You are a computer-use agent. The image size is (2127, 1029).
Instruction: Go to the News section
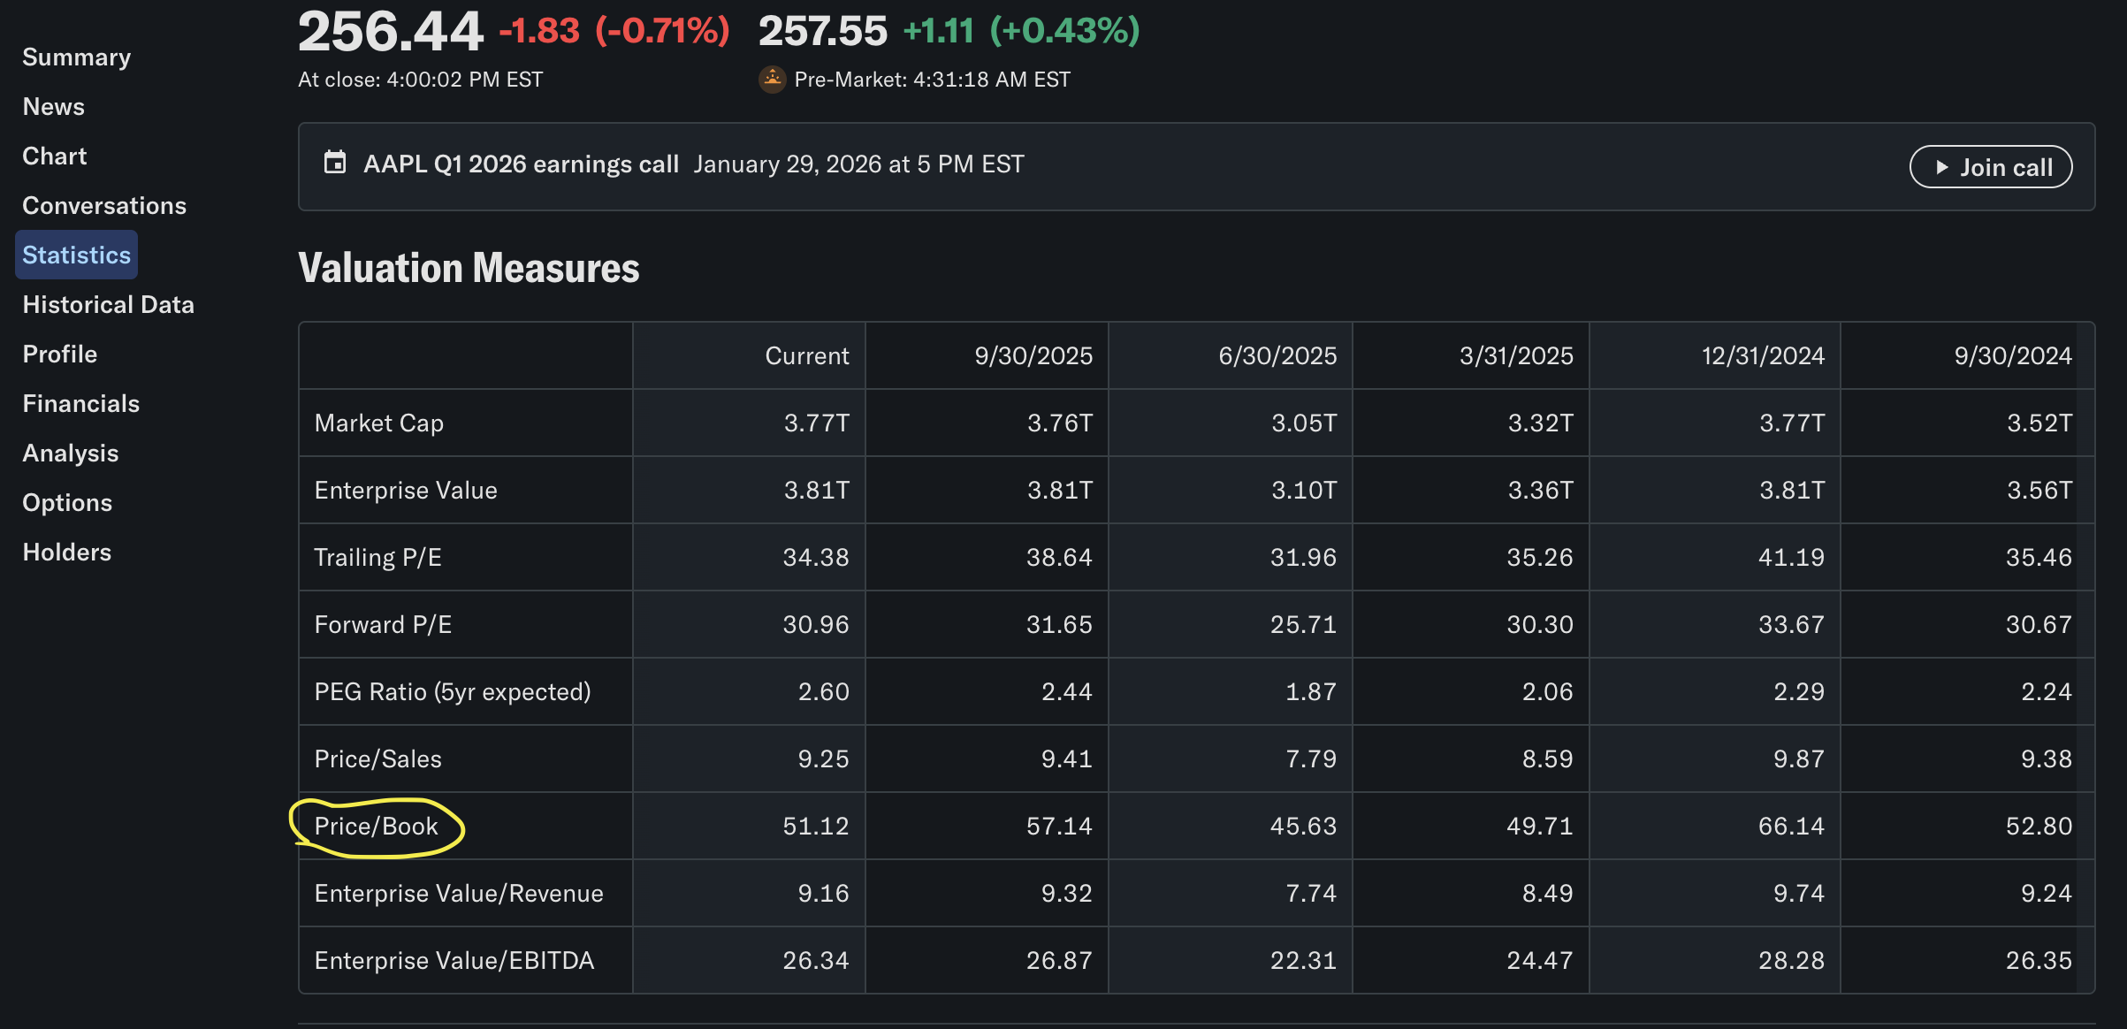click(x=54, y=107)
